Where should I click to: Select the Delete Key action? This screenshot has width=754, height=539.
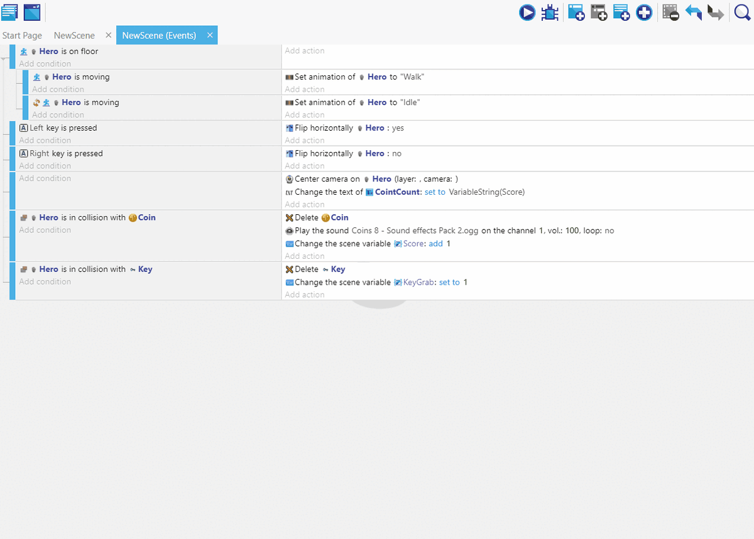pos(315,269)
